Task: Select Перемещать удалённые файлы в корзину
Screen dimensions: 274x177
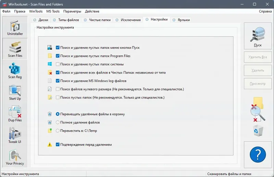Action: point(58,114)
